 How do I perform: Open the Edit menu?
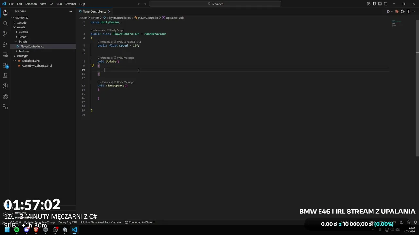19,4
